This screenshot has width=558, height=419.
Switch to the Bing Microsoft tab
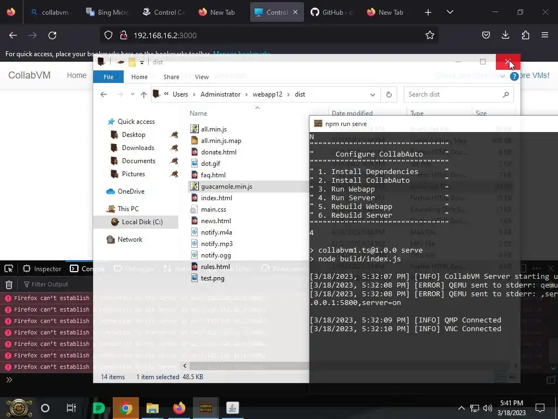click(x=108, y=13)
